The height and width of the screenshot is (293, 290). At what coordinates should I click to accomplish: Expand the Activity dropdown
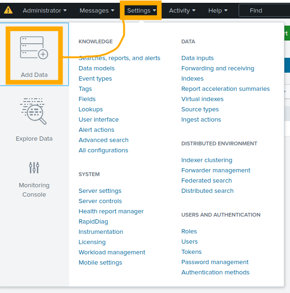click(x=182, y=11)
